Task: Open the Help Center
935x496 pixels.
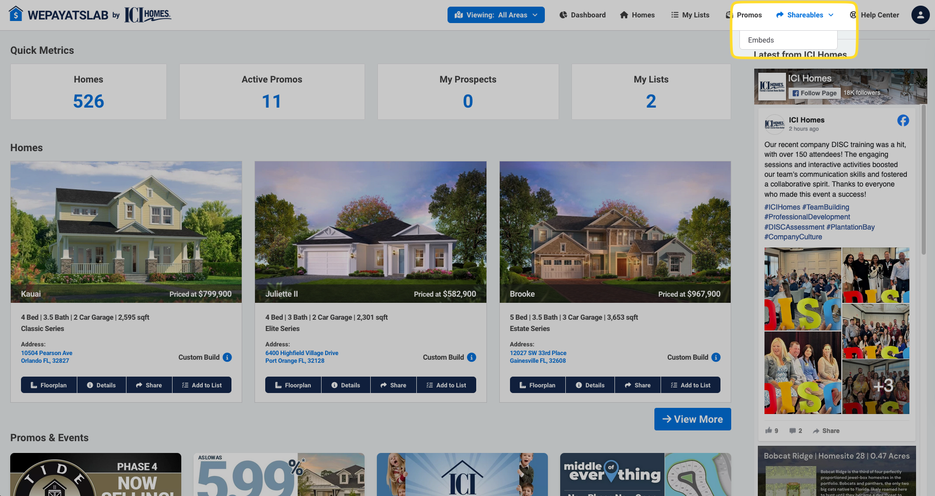Action: [875, 15]
